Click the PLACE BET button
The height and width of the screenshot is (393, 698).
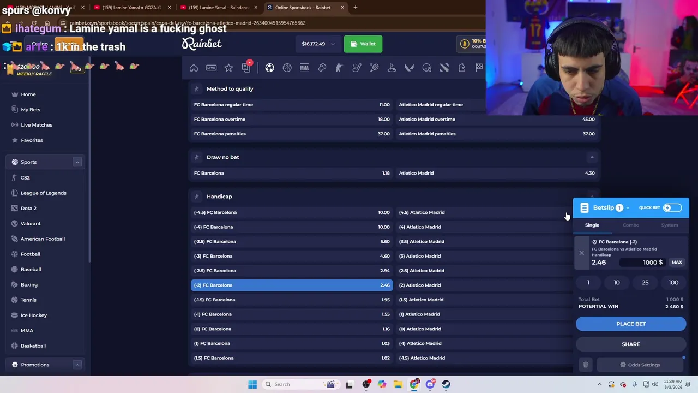[631, 324]
